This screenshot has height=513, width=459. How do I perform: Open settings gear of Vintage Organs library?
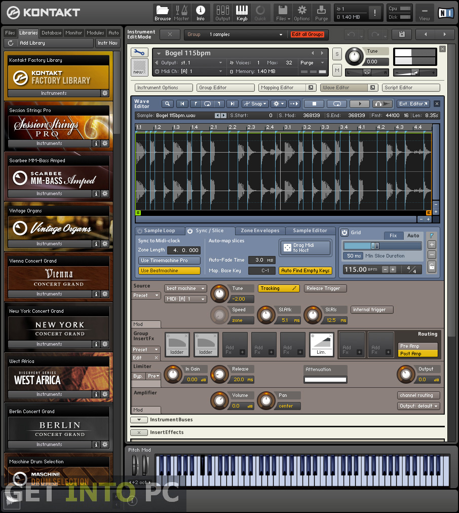[104, 244]
